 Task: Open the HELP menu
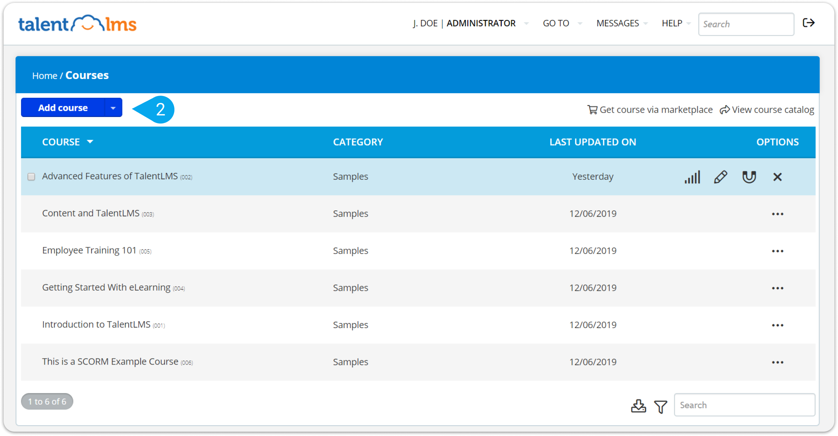pyautogui.click(x=676, y=23)
